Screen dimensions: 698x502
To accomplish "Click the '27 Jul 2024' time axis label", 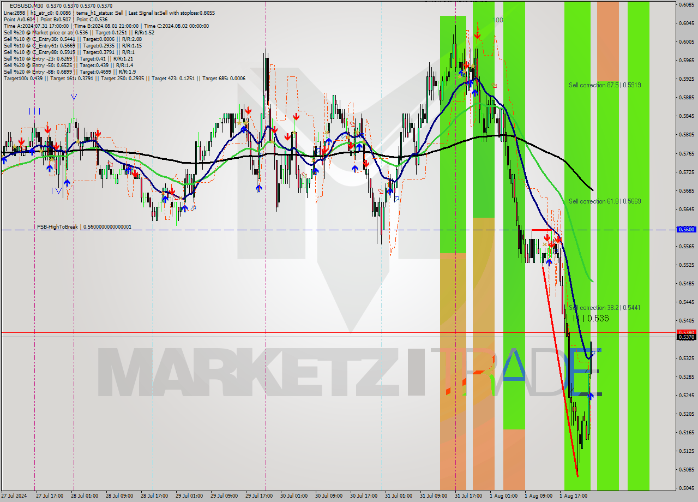I will tap(14, 496).
